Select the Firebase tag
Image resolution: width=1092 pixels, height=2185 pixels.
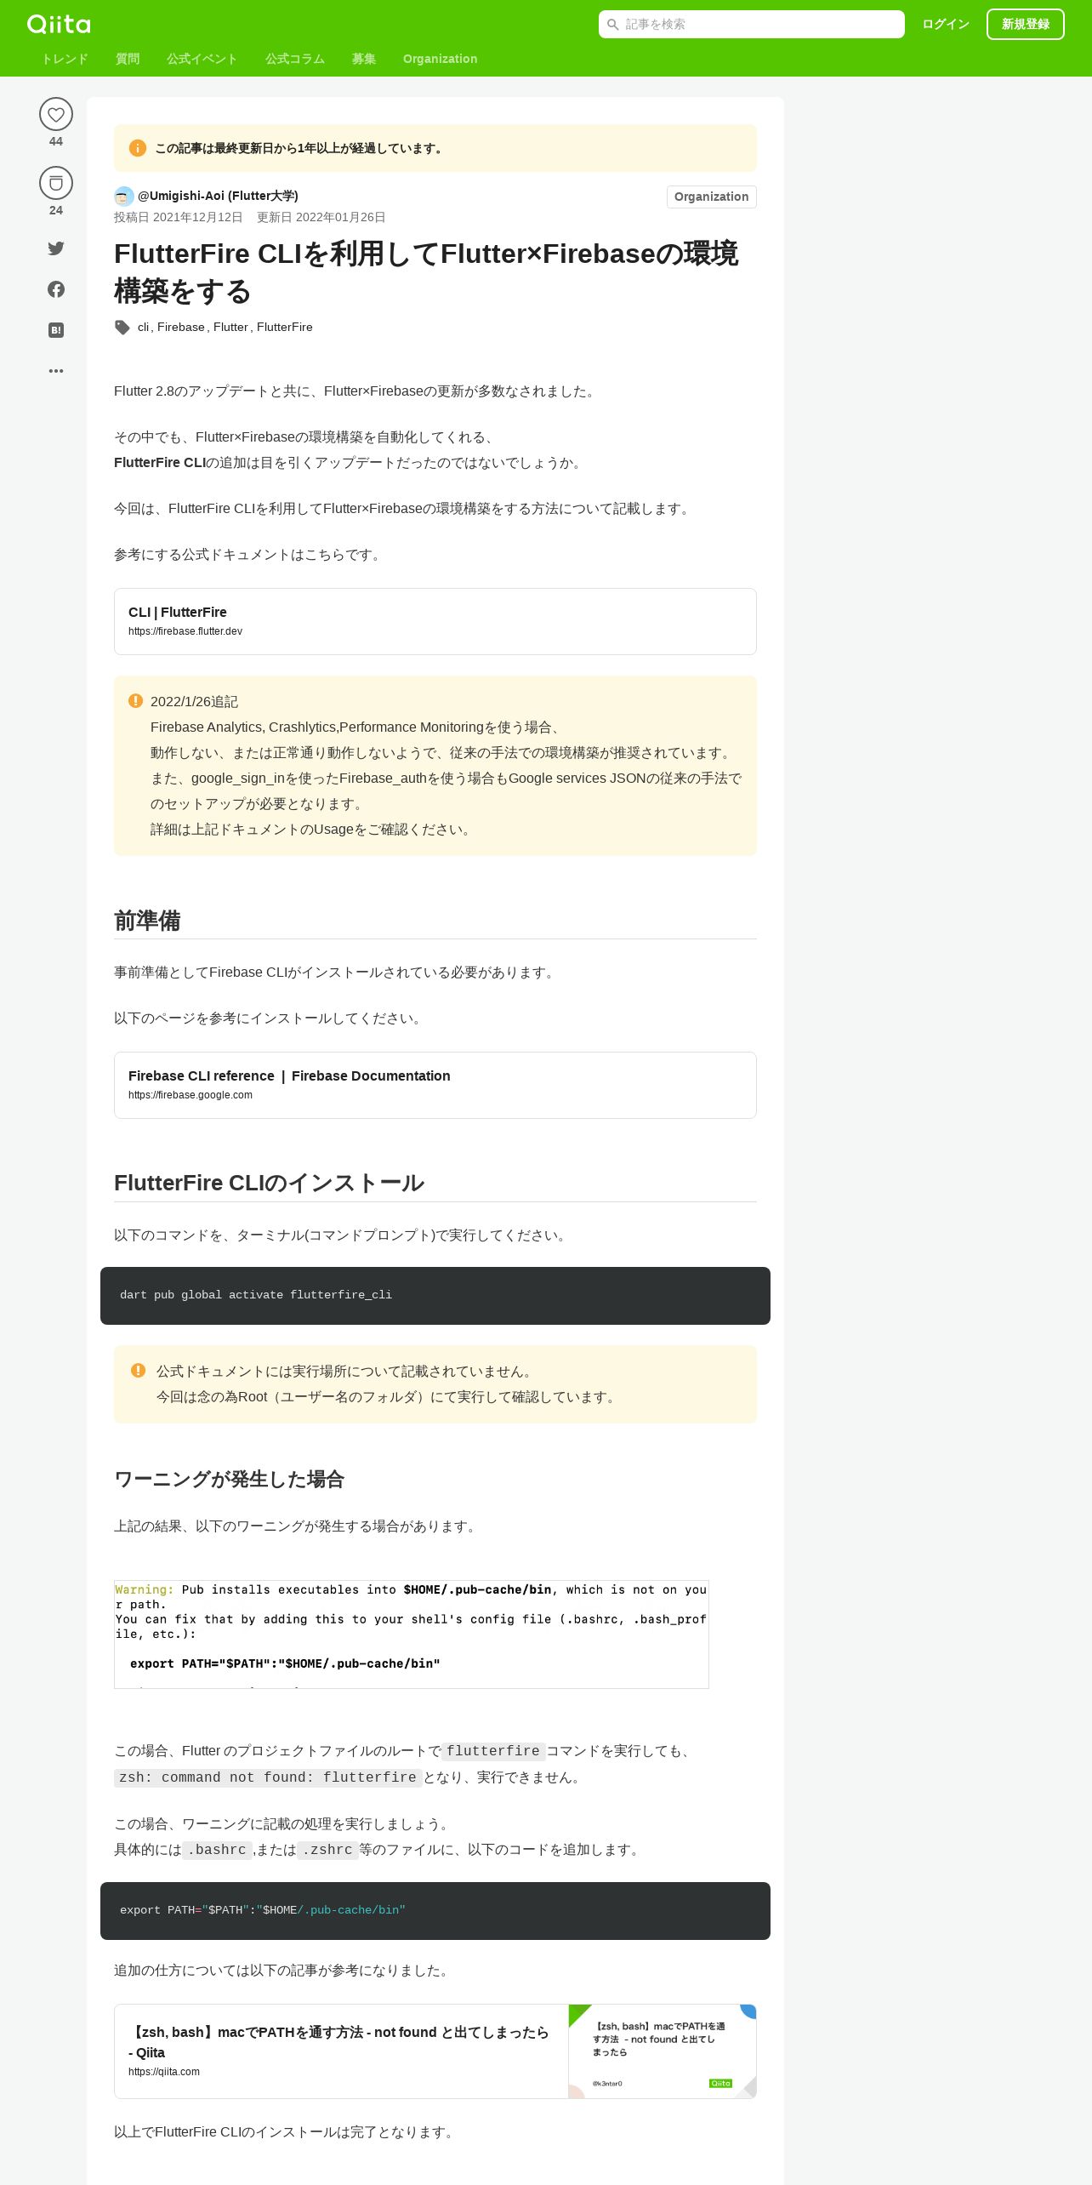click(x=181, y=327)
